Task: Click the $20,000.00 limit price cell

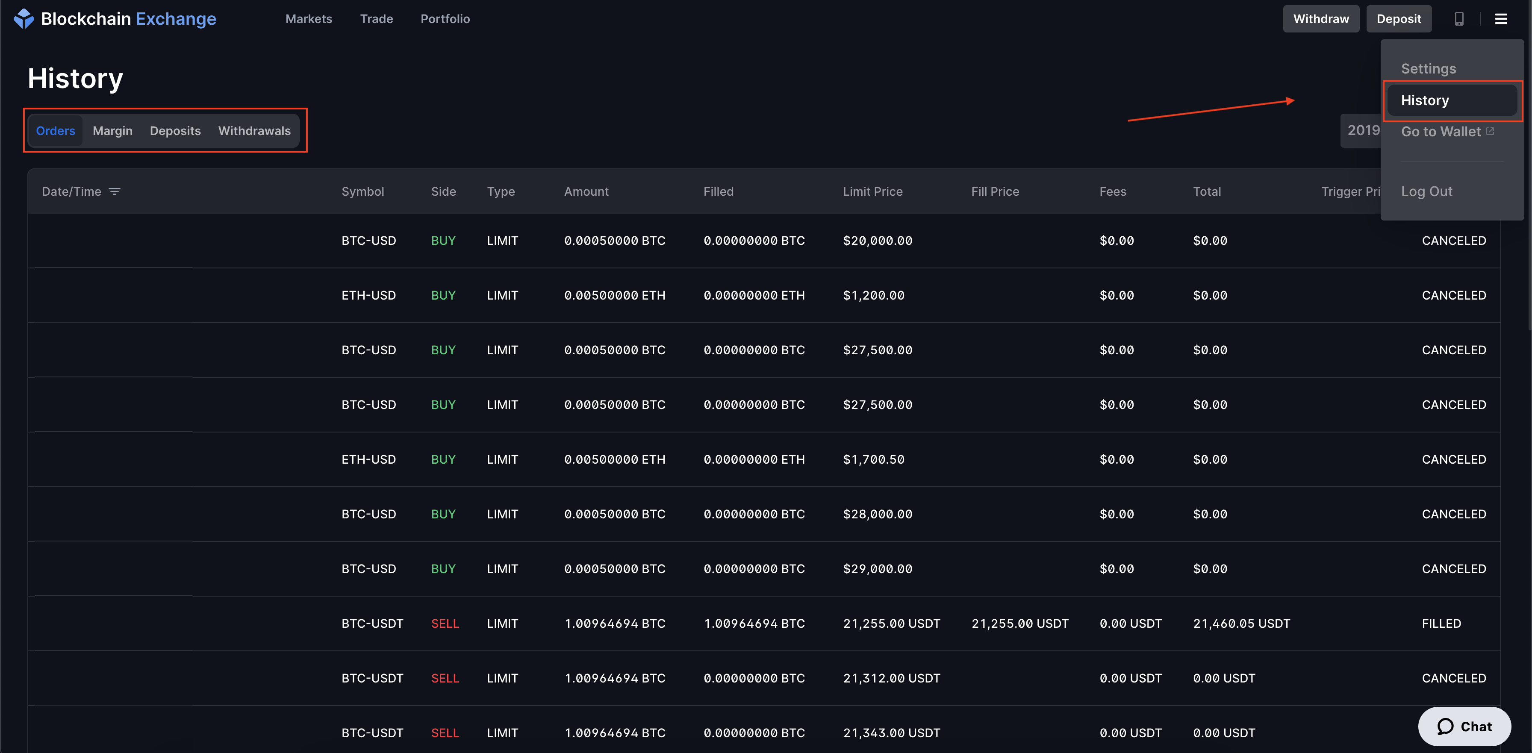Action: (x=877, y=241)
